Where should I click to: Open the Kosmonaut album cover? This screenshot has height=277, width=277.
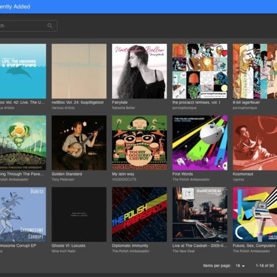click(x=255, y=143)
